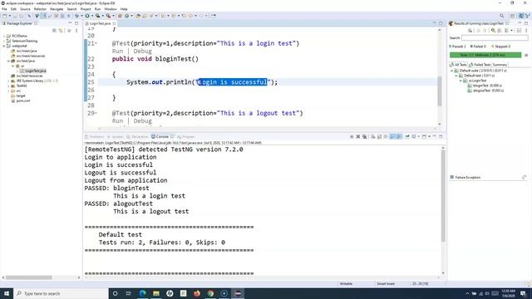Click Run link above the logout test
This screenshot has width=532, height=299.
(x=117, y=121)
